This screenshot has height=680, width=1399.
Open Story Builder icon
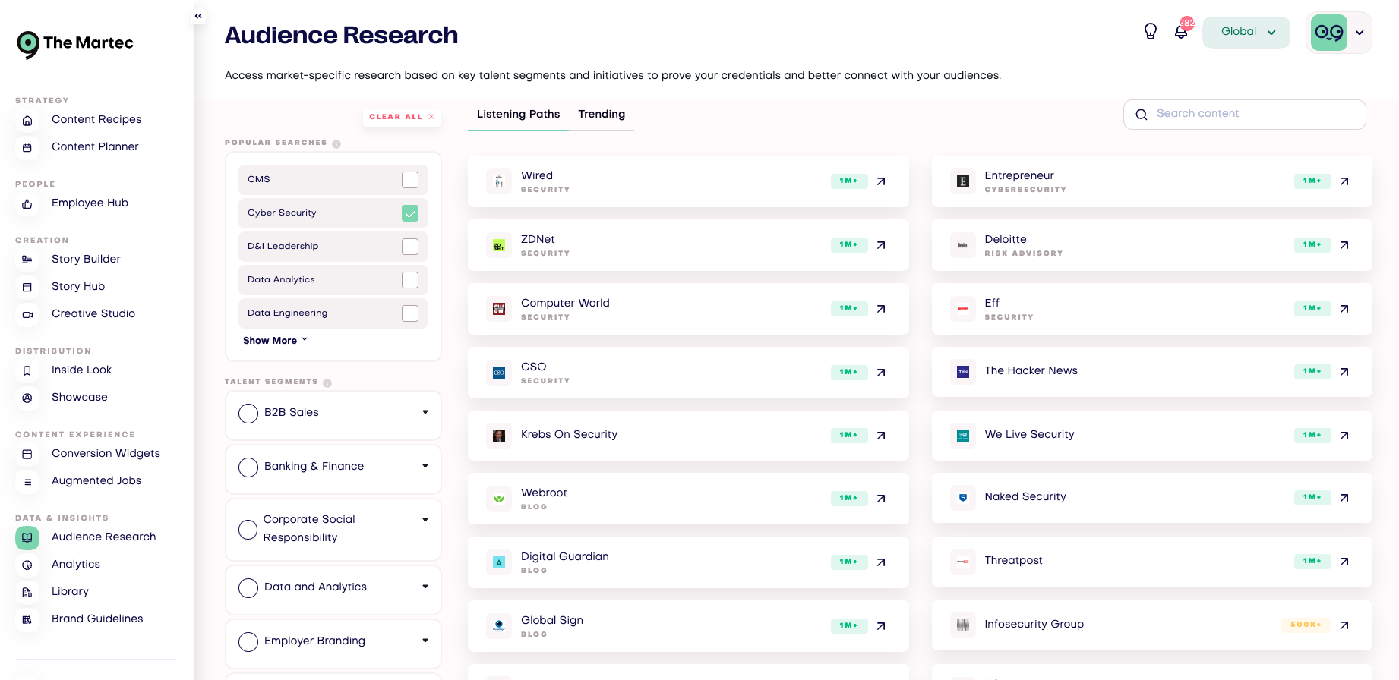27,260
